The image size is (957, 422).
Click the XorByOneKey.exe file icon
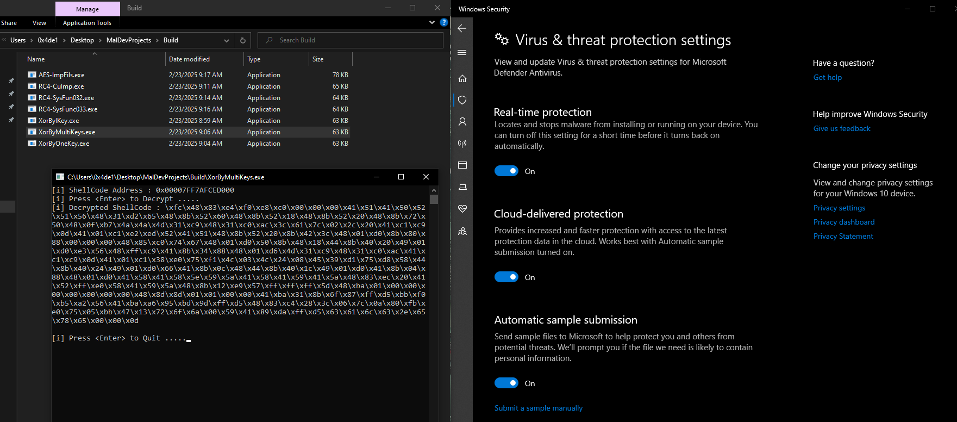point(32,144)
